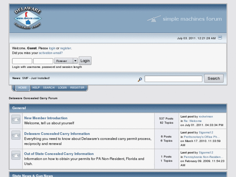The width and height of the screenshot is (236, 177).
Task: Open the Forever session length dropdown
Action: (x=66, y=61)
